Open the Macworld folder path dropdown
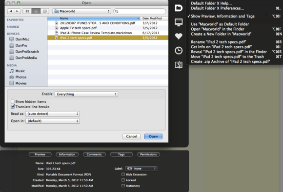283x192 pixels. (x=81, y=11)
